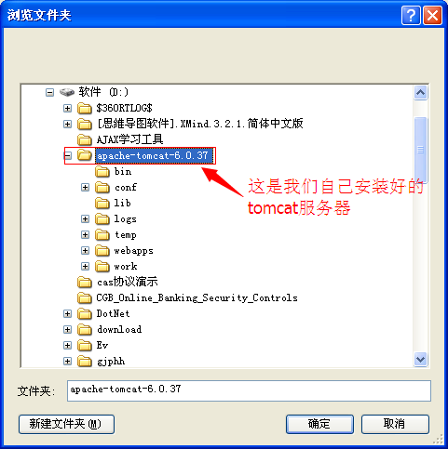448x449 pixels.
Task: Click the cas协议演示 folder icon
Action: (x=85, y=282)
